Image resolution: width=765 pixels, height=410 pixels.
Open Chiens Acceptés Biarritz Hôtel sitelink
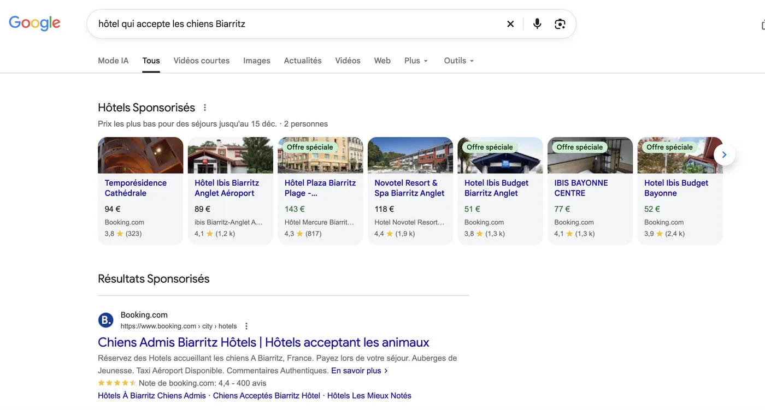(267, 396)
